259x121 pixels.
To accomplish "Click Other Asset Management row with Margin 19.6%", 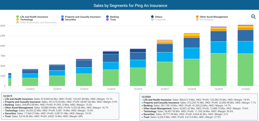I will 195,108.
